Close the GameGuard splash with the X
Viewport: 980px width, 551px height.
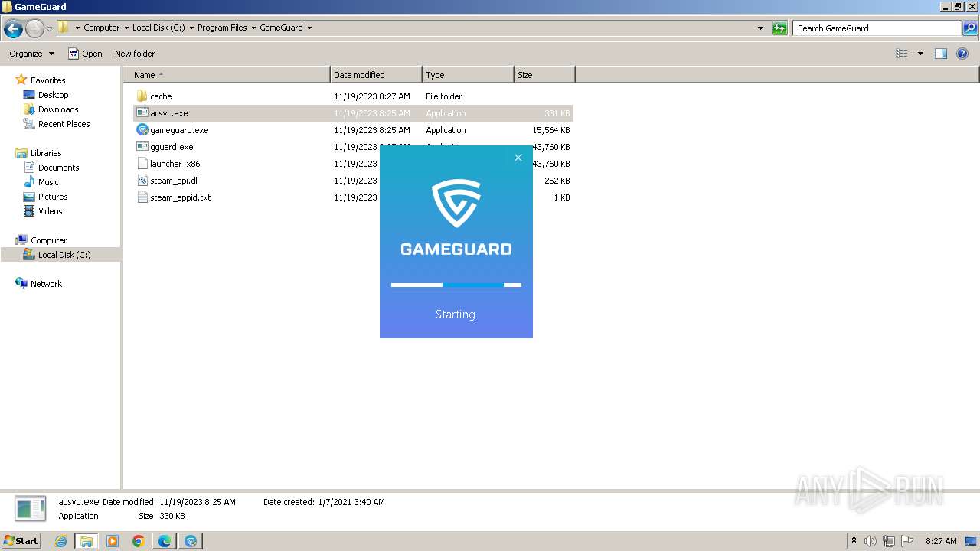[518, 158]
